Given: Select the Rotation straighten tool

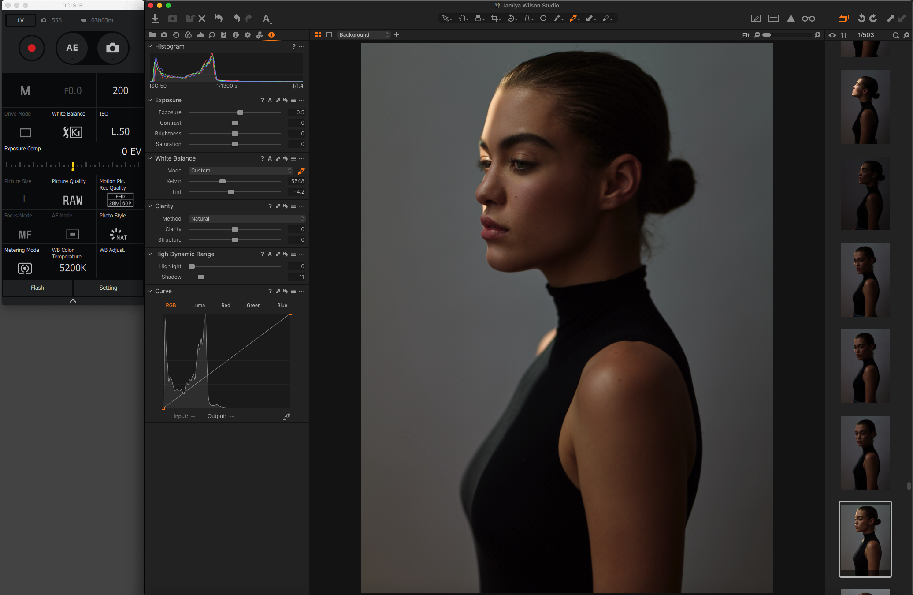Looking at the screenshot, I should (512, 19).
